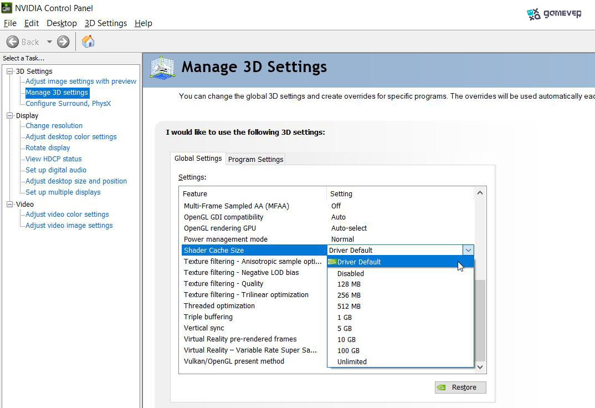The image size is (595, 408).
Task: Click the Back arrow icon
Action: [x=13, y=42]
